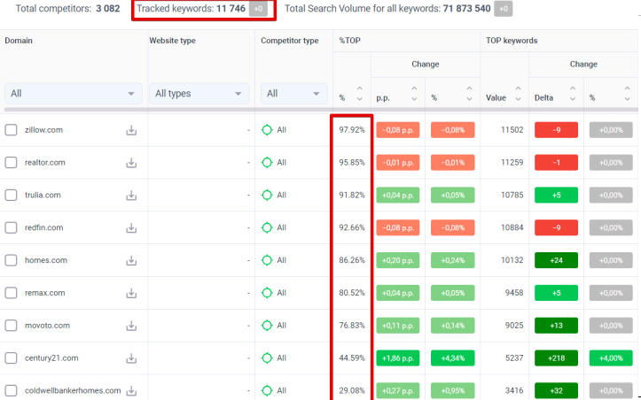Click the +0 badge next to Tracked keywords
The image size is (641, 400).
[x=258, y=9]
